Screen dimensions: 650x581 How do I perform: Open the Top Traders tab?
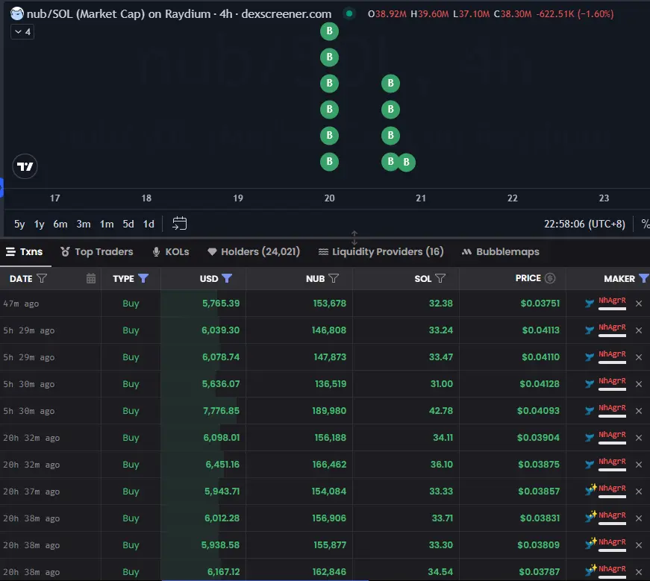click(96, 251)
